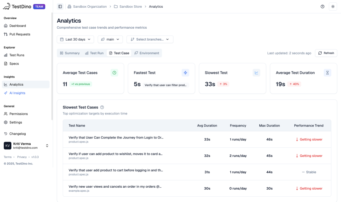Image resolution: width=341 pixels, height=202 pixels.
Task: Expand the Last 30 days date dropdown
Action: [75, 39]
